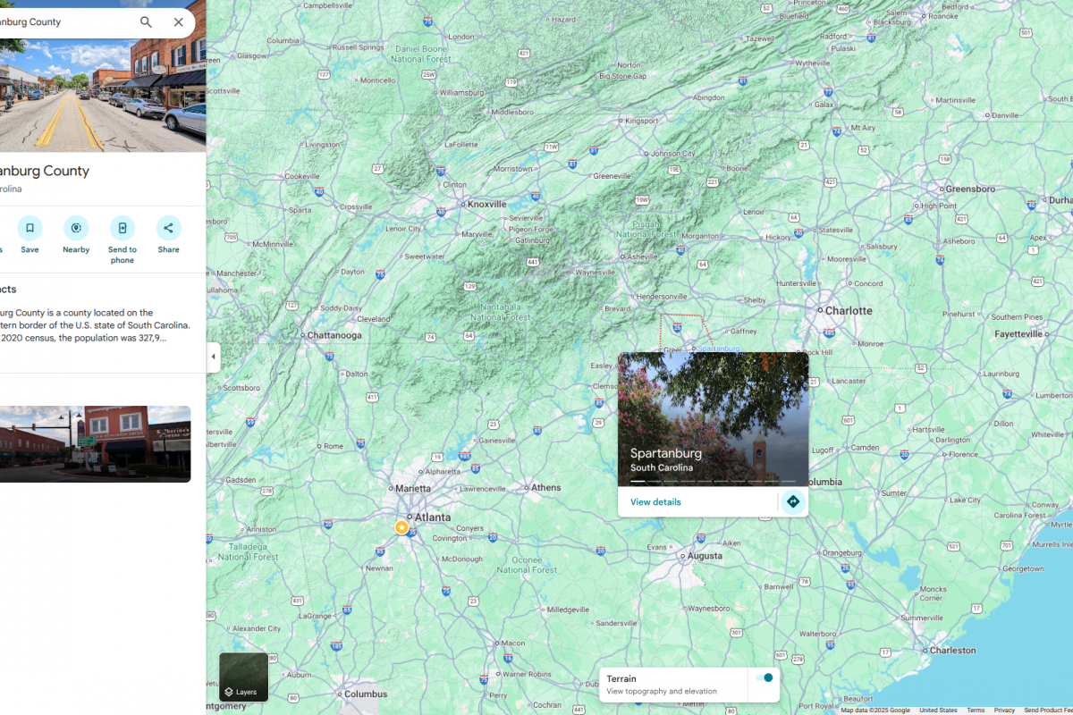Click the search magnifier icon
The height and width of the screenshot is (715, 1073).
click(x=146, y=22)
